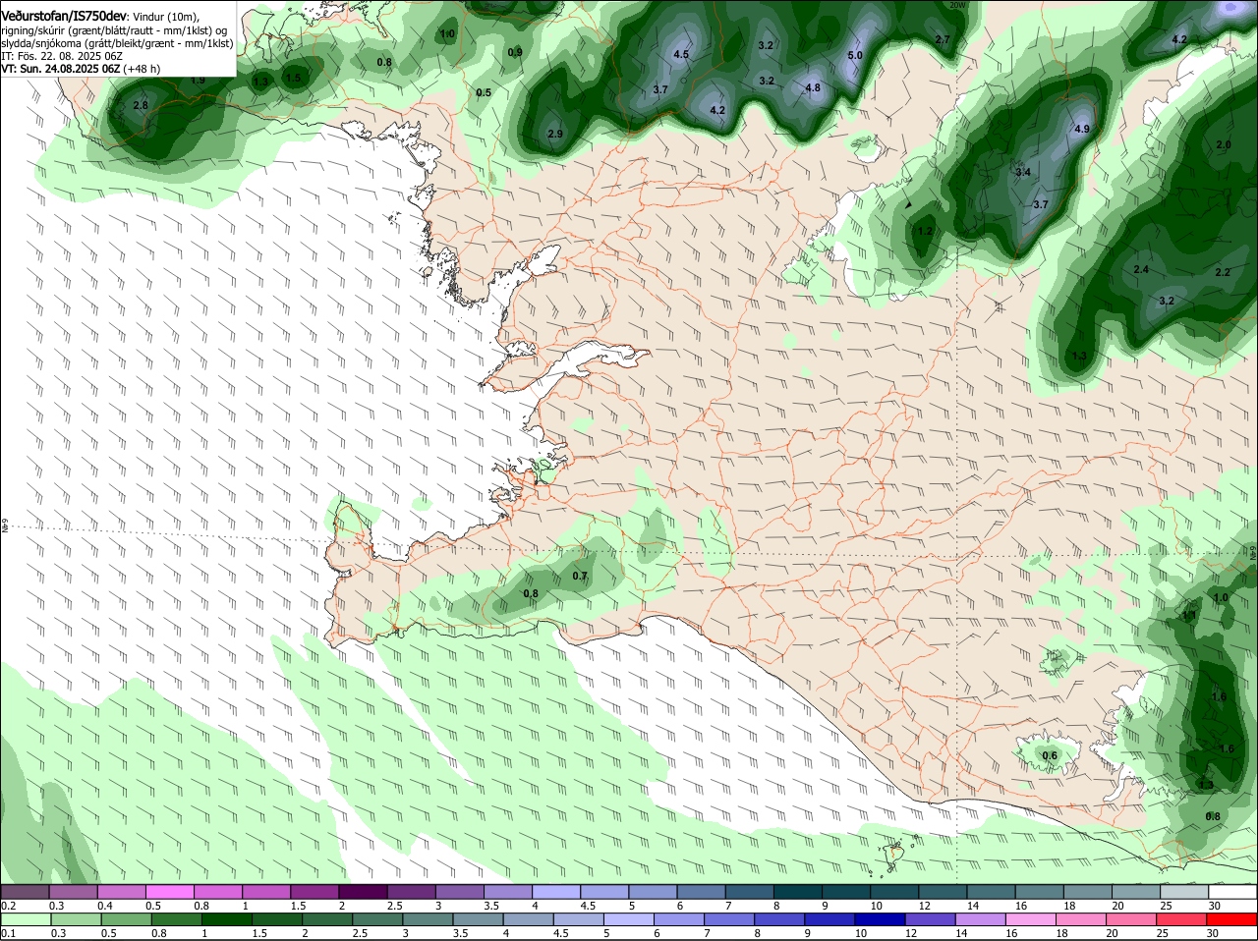The height and width of the screenshot is (941, 1258).
Task: Click the 2.7 precipitation value on the map
Action: pyautogui.click(x=943, y=39)
